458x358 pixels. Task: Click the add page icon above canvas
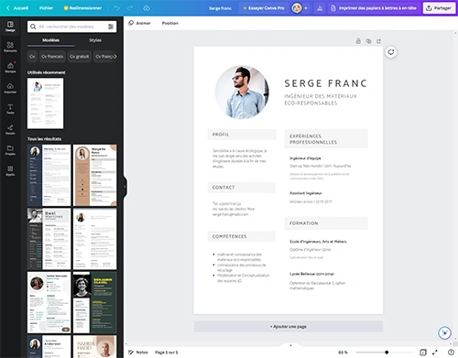tap(378, 41)
